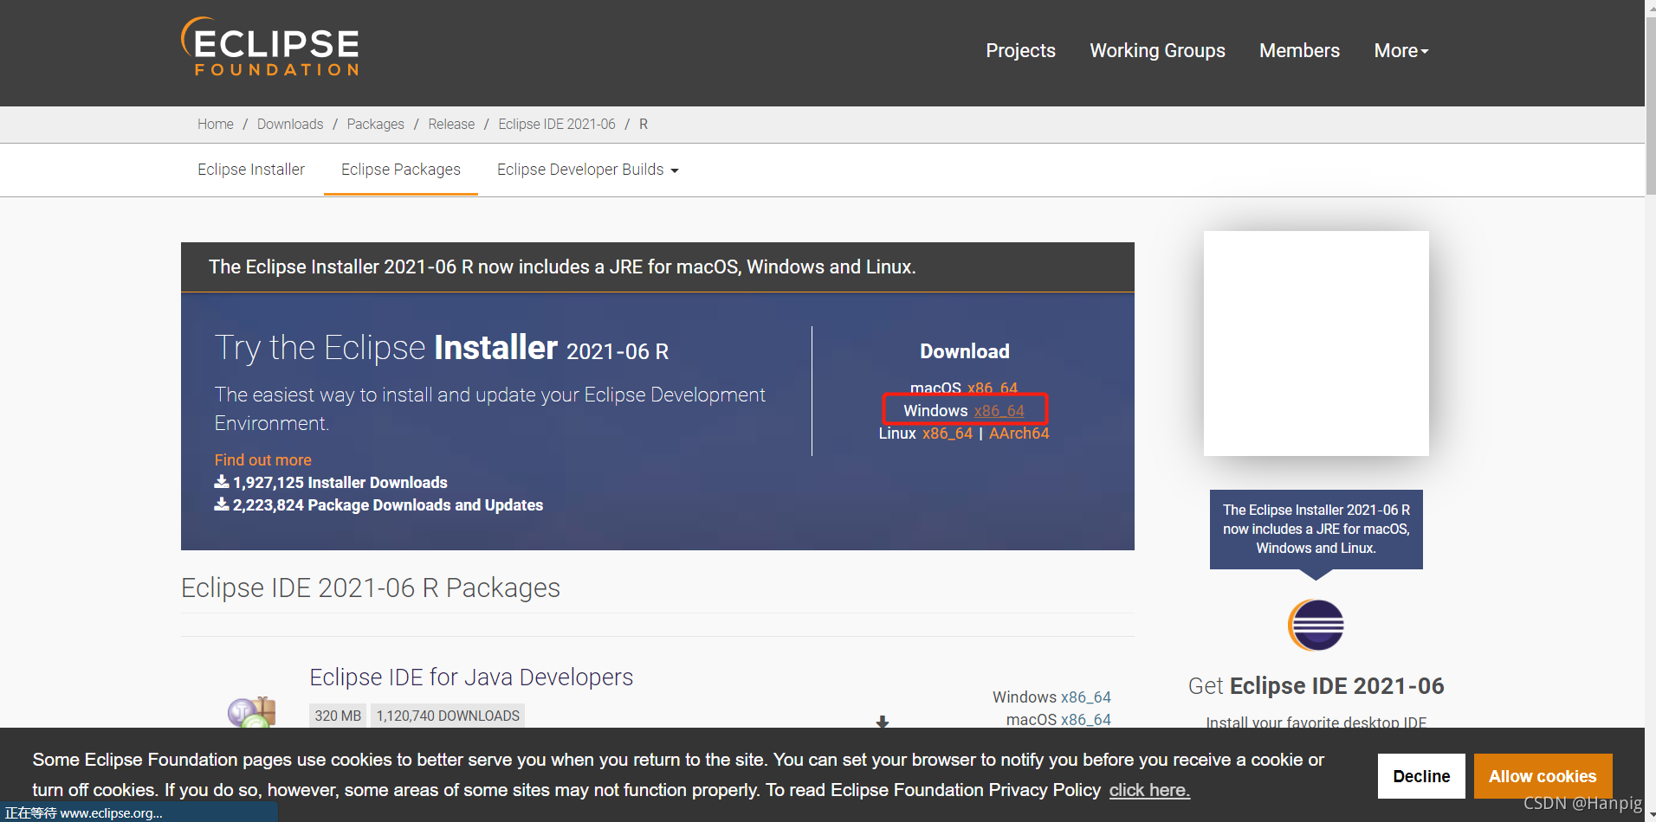Open the Eclipse Developer Builds dropdown

[x=587, y=170]
